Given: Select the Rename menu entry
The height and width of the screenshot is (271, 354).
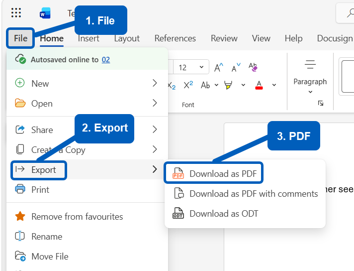Looking at the screenshot, I should (87, 237).
